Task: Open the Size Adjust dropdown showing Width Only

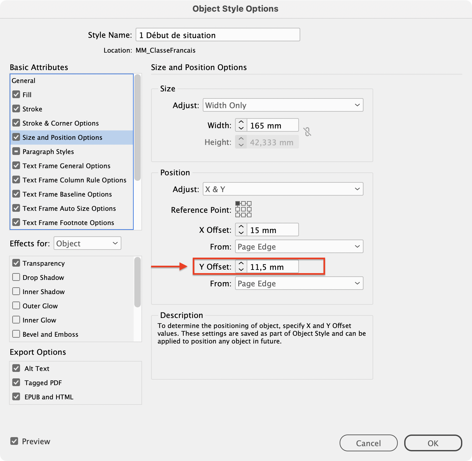Action: pyautogui.click(x=283, y=105)
